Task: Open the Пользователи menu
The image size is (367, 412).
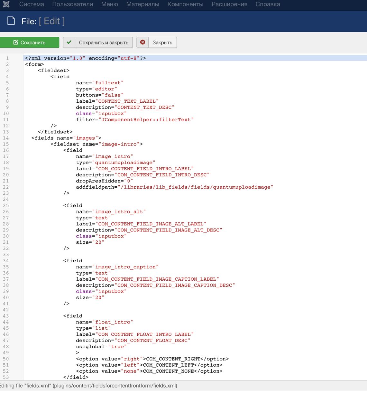Action: click(72, 4)
